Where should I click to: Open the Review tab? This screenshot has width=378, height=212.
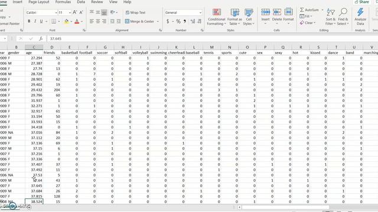click(x=97, y=2)
